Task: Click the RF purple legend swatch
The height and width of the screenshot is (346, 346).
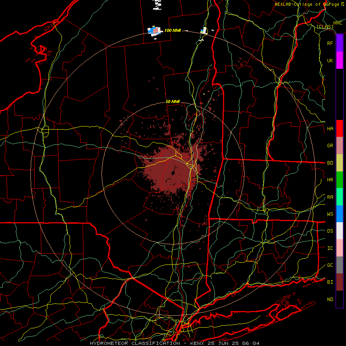Action: tap(339, 43)
